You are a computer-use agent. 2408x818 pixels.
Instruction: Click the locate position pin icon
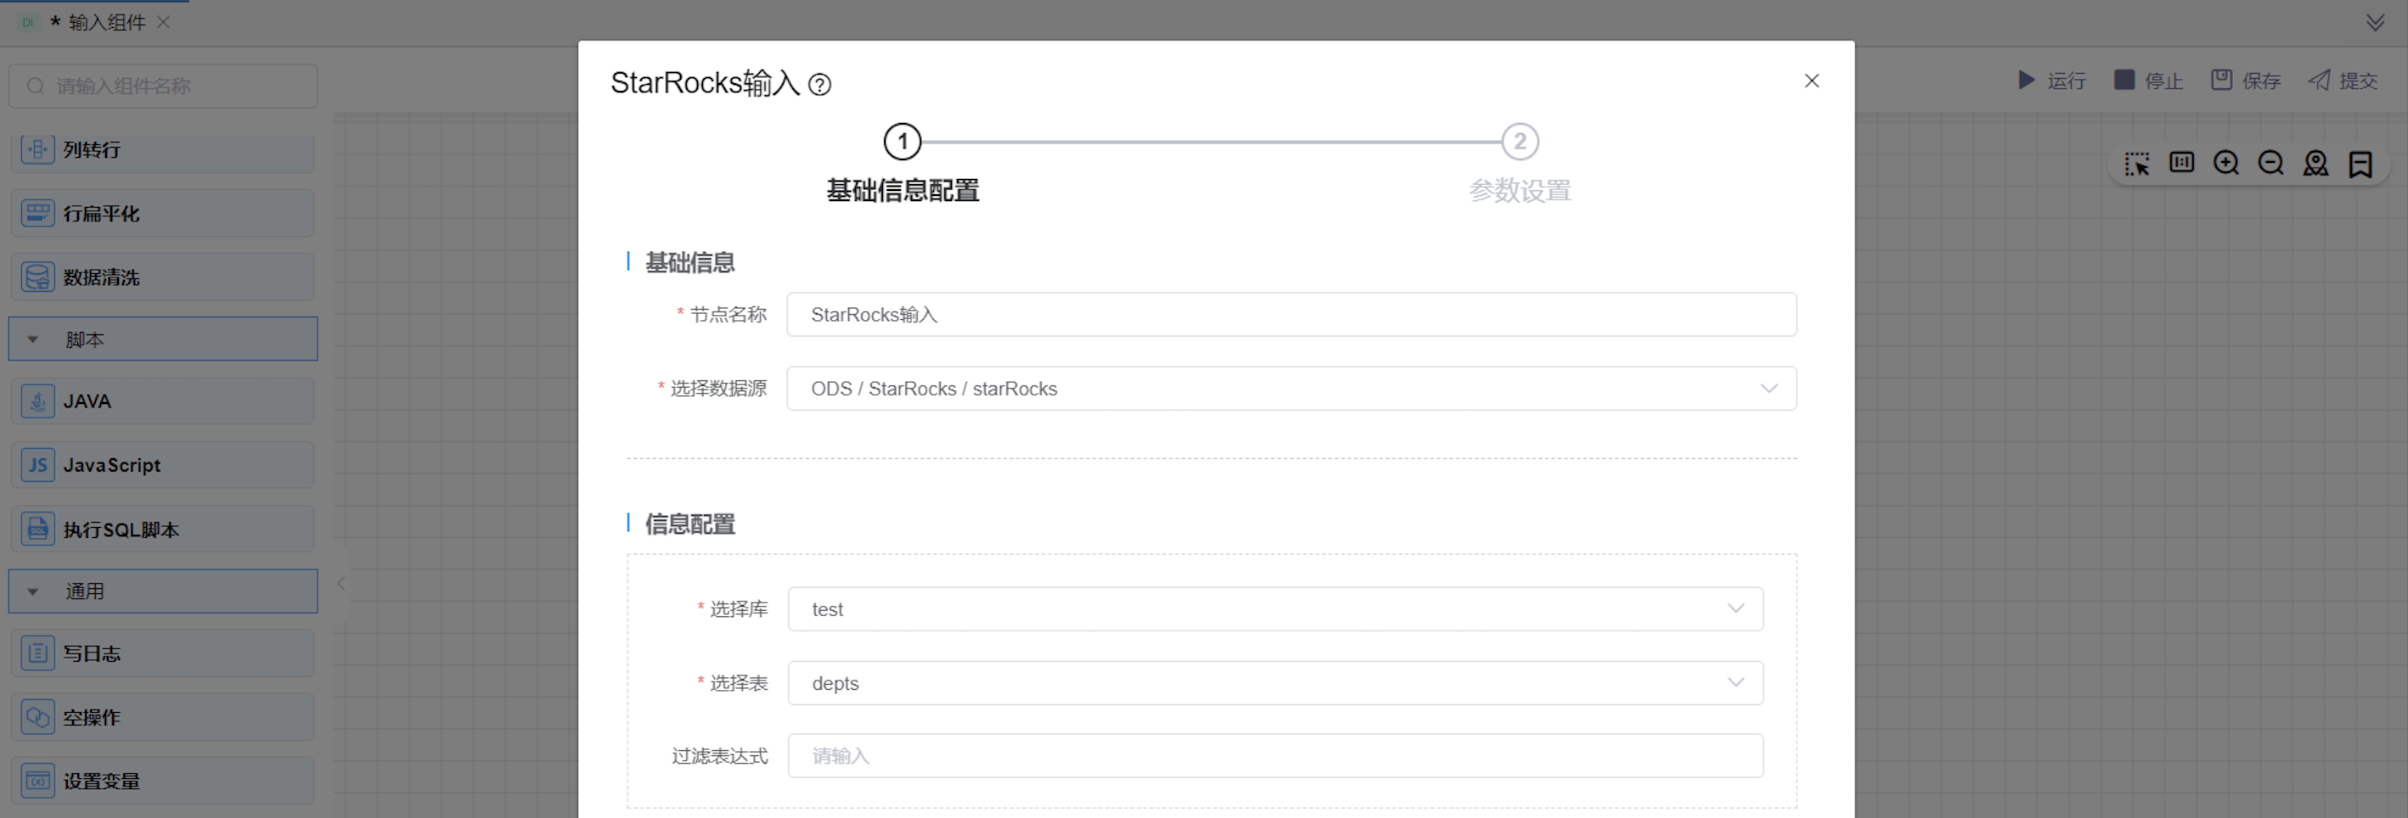2315,162
